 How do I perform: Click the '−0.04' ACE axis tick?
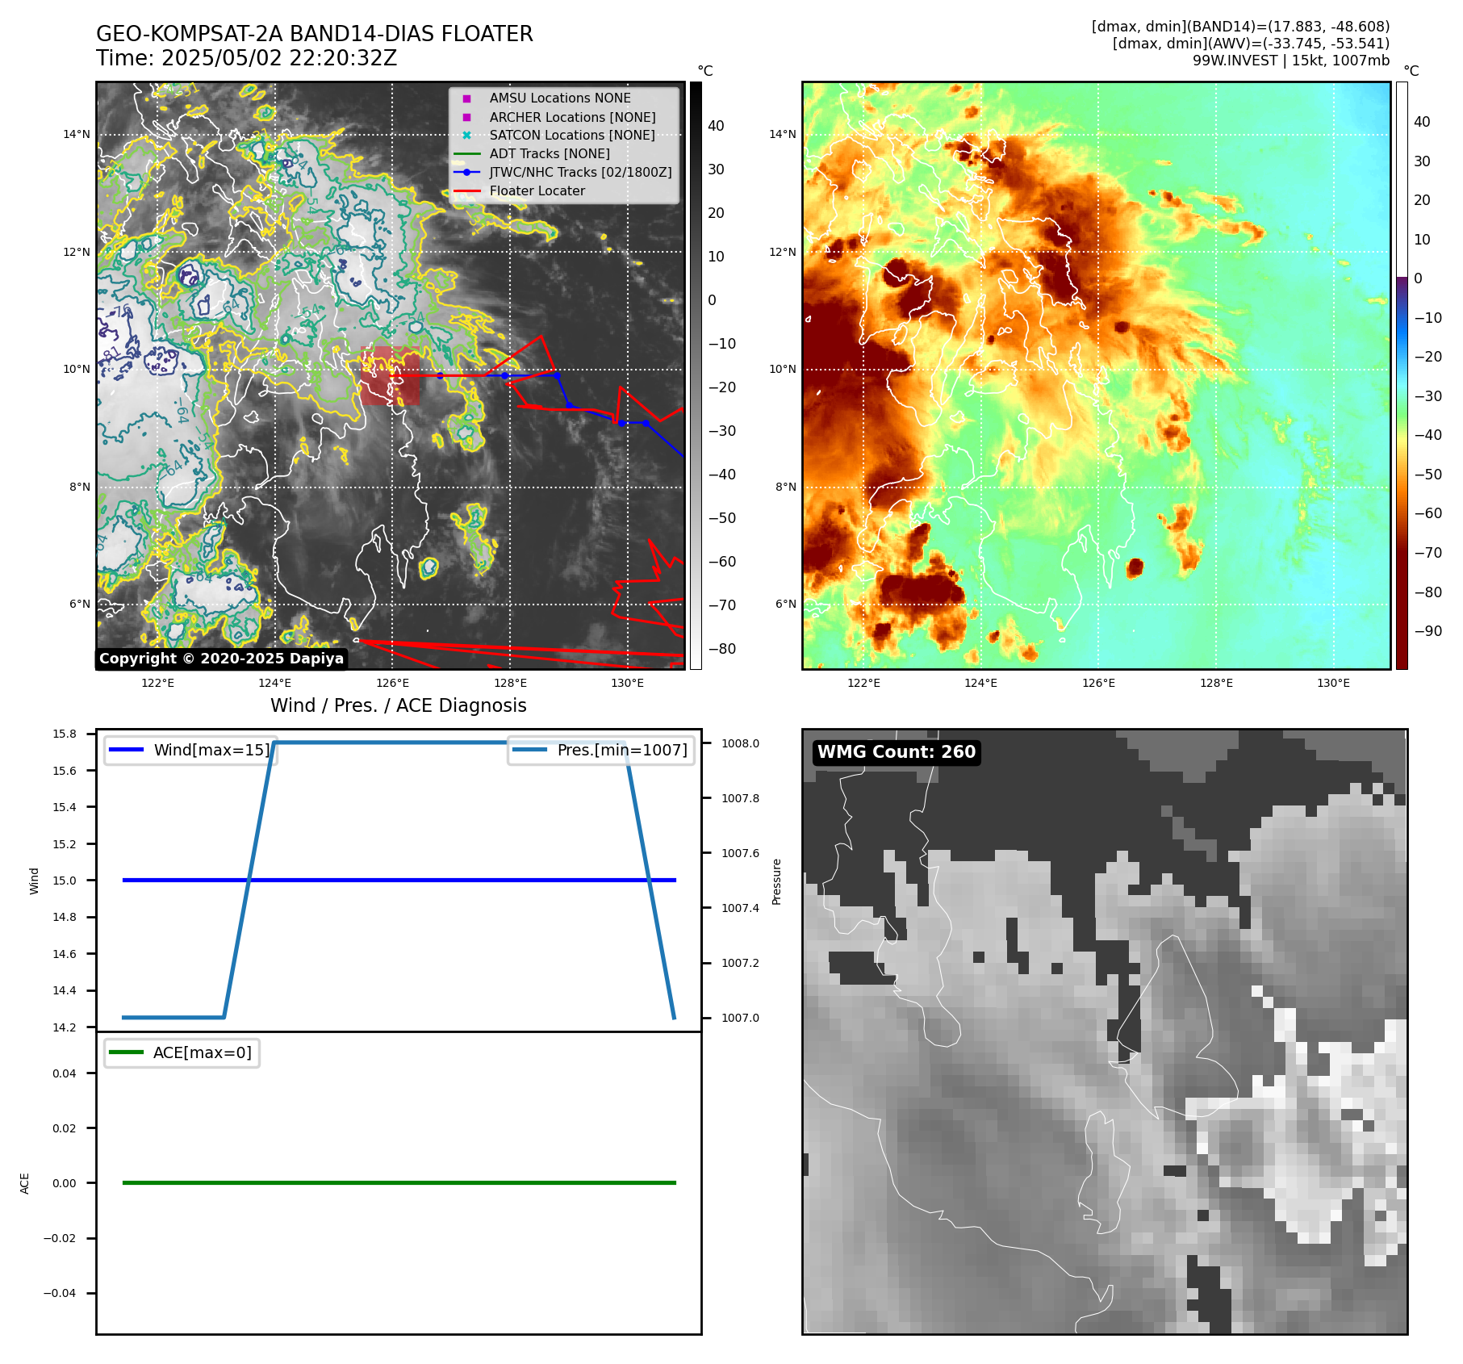point(61,1293)
